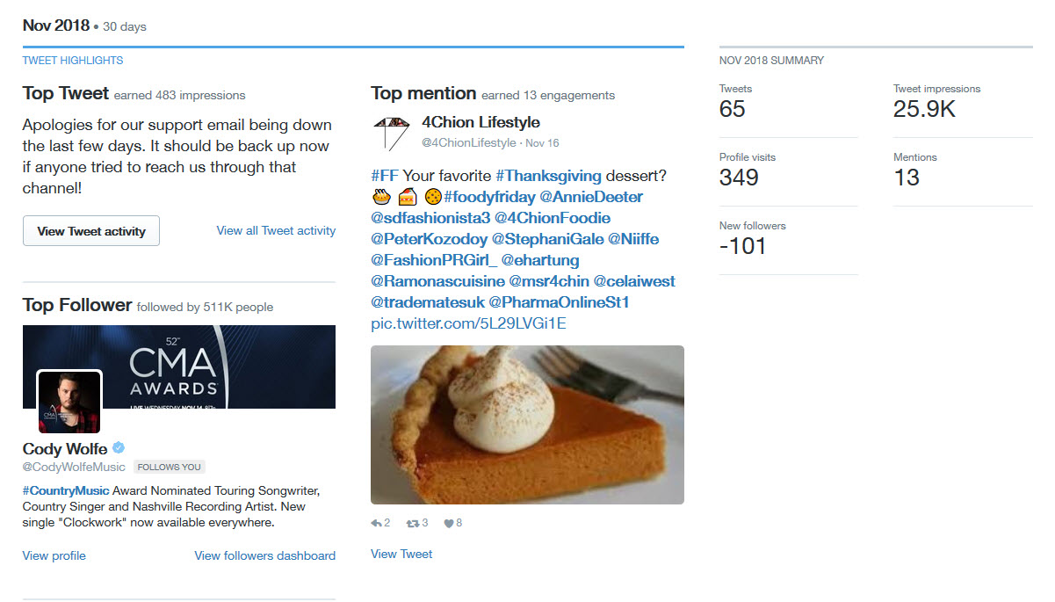Click the reply icon under the mention

point(377,523)
